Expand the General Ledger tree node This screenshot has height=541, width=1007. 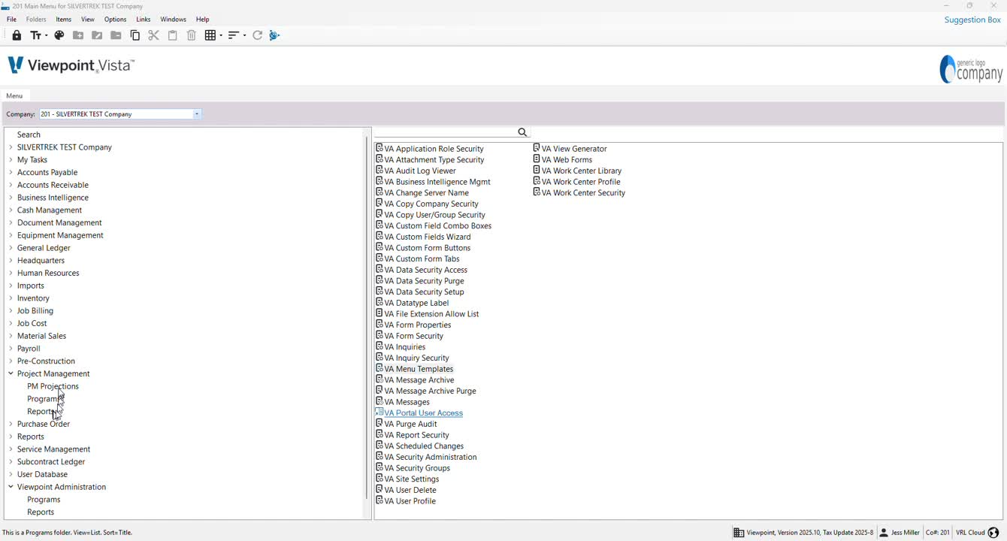pyautogui.click(x=11, y=248)
